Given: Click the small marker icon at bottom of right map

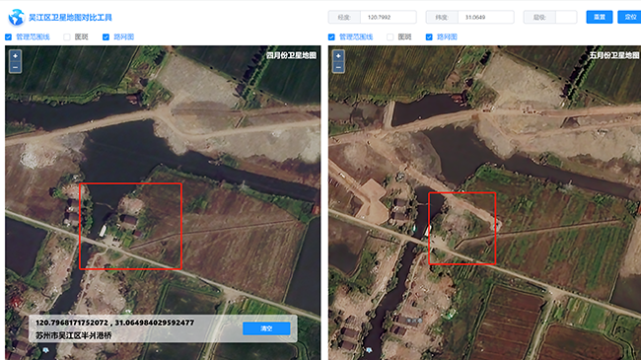Looking at the screenshot, I should coord(369,350).
